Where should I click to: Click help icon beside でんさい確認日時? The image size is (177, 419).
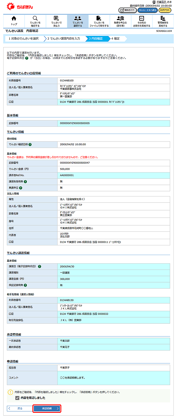[30, 144]
